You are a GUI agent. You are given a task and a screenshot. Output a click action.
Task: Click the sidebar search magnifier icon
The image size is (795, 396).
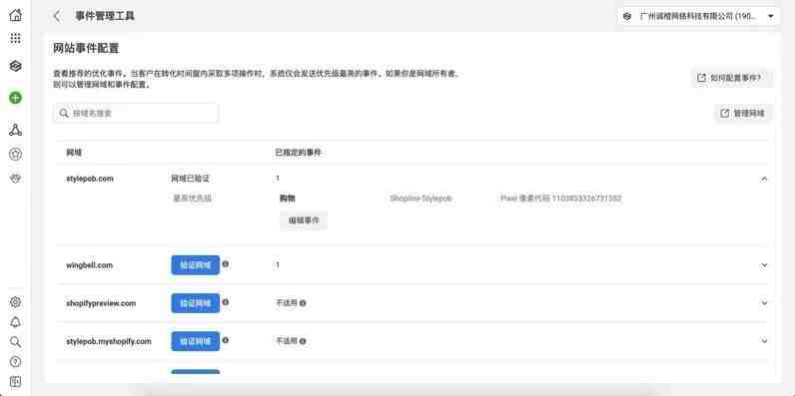point(16,342)
